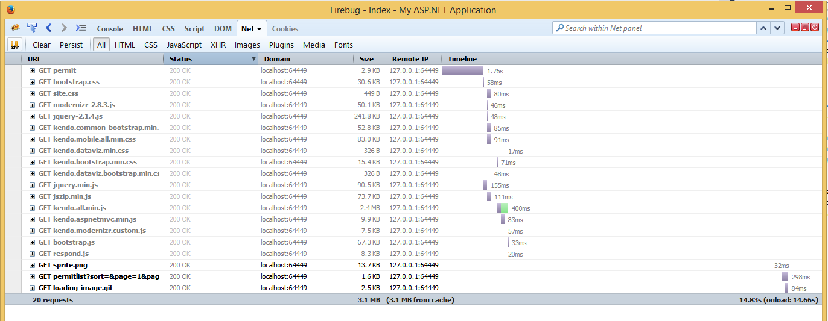Jump to next search match arrow
828x321 pixels.
pos(777,28)
